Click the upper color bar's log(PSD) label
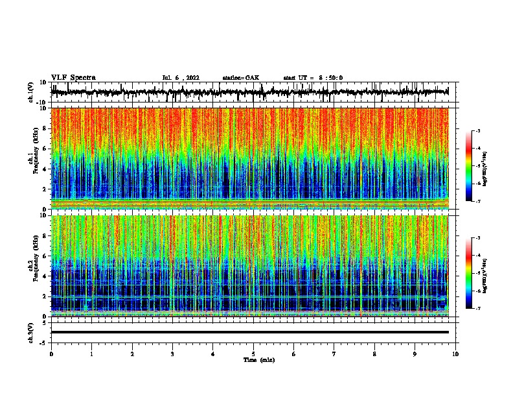513x397 pixels. (x=484, y=169)
